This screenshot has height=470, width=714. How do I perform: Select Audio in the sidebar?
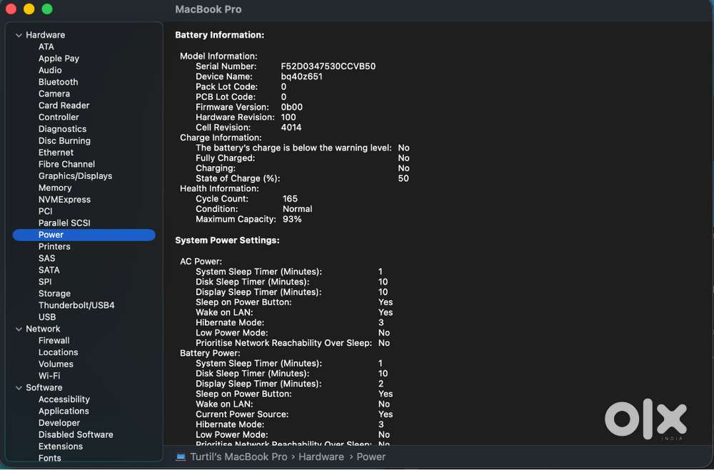point(50,70)
